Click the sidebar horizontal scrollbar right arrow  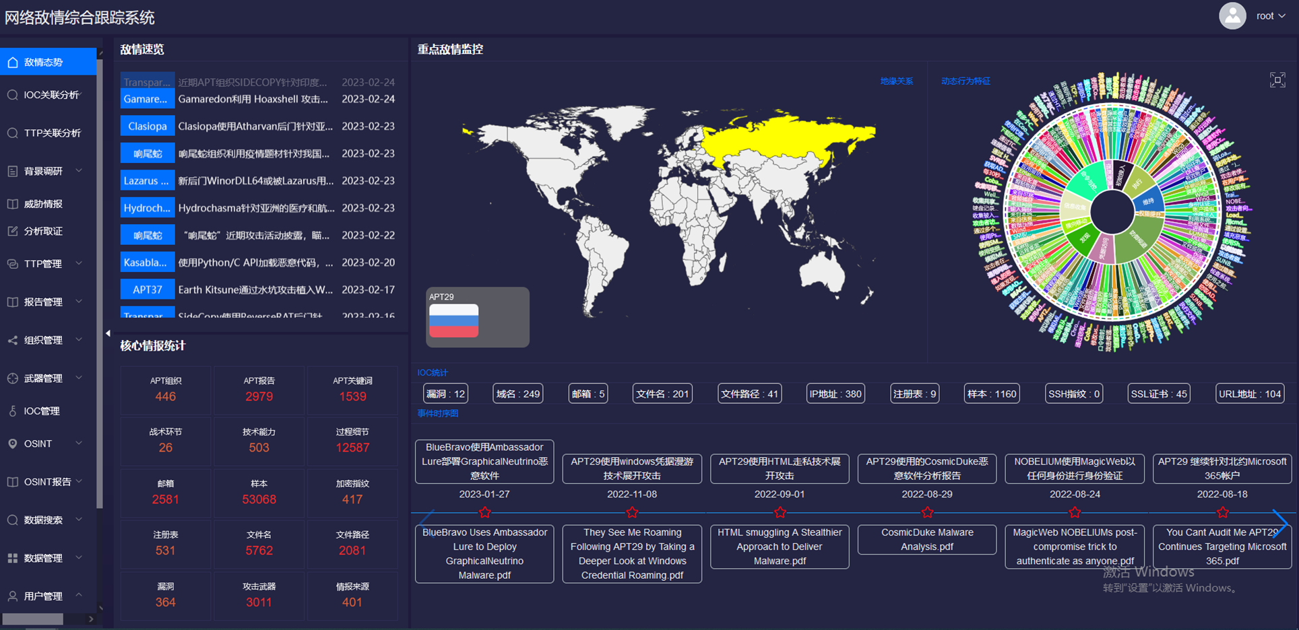point(91,619)
